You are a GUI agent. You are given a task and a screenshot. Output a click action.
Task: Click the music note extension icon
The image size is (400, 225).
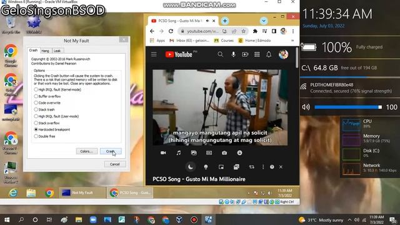click(179, 152)
